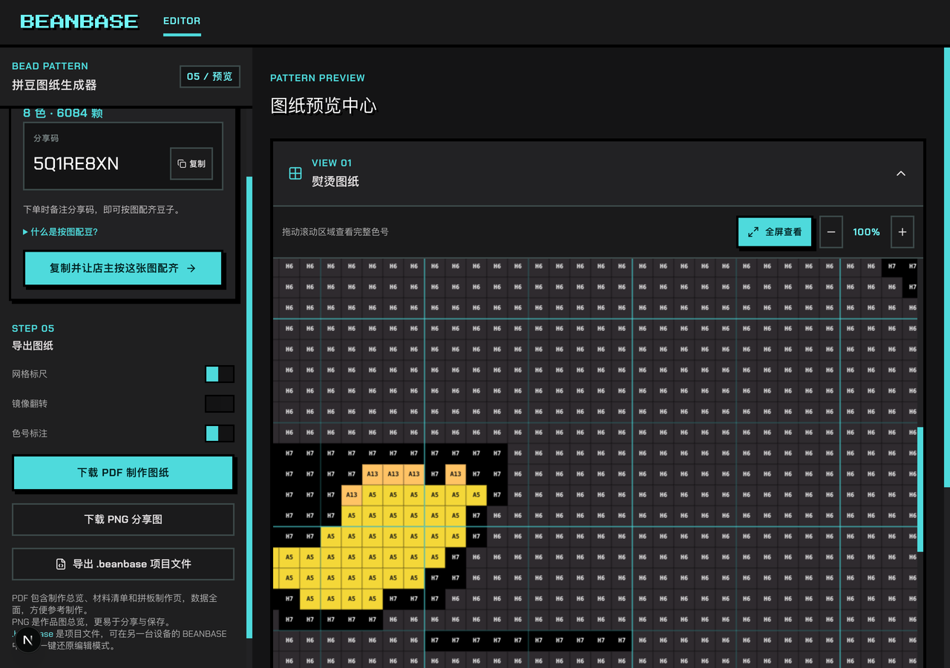Click the 拖动滚动区域查看完整色号 hint text
Viewport: 950px width, 668px height.
(x=335, y=232)
